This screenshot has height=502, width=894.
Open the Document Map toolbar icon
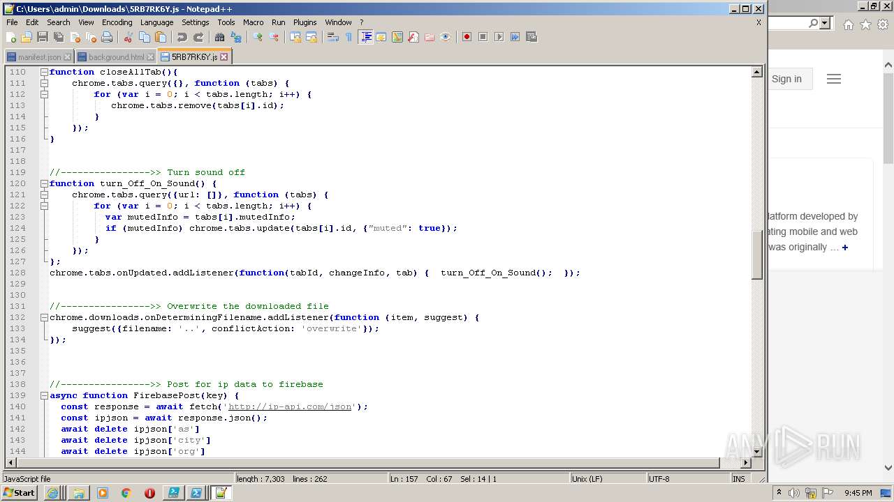pos(397,37)
